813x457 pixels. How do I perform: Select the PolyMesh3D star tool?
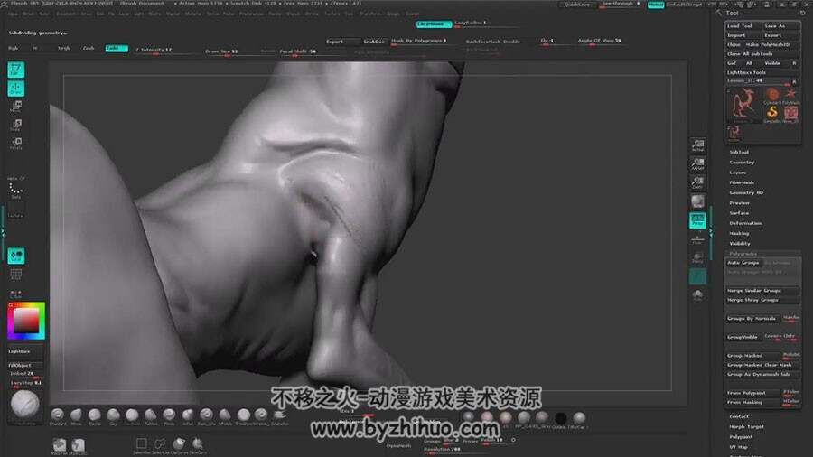[x=790, y=94]
